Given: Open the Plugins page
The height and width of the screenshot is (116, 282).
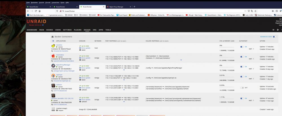Looking at the screenshot, I should pos(78,30).
